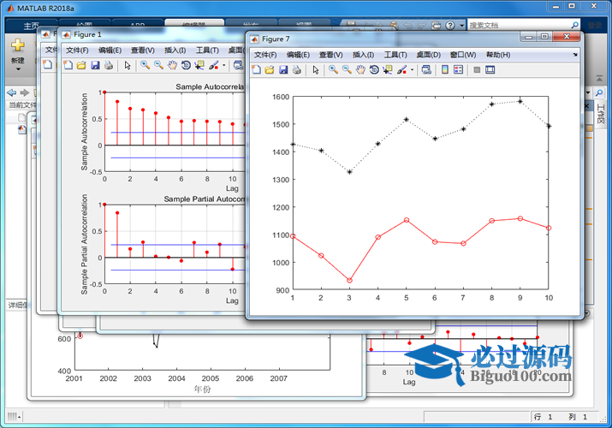The width and height of the screenshot is (612, 428).
Task: Open 工具(T) menu in Figure 1
Action: point(207,51)
